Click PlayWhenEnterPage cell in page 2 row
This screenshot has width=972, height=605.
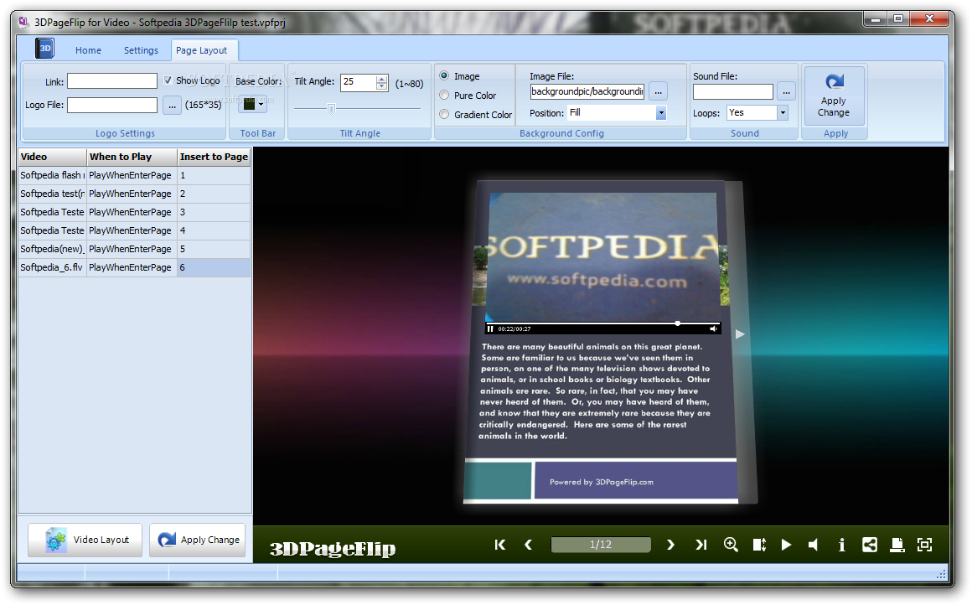(132, 194)
